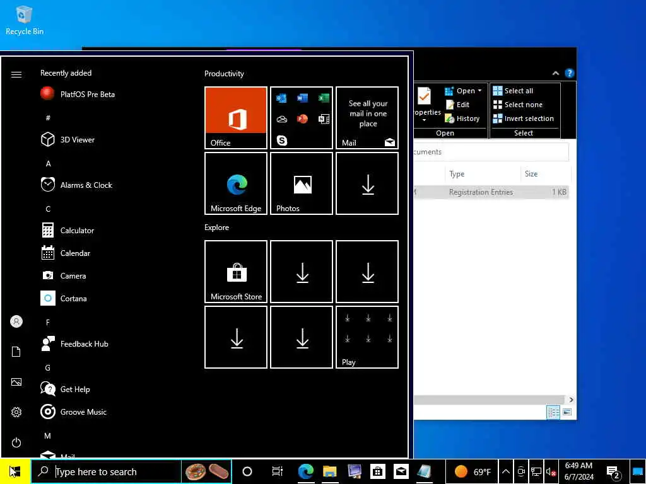The image size is (646, 484).
Task: Open the Calendar app
Action: (x=66, y=253)
